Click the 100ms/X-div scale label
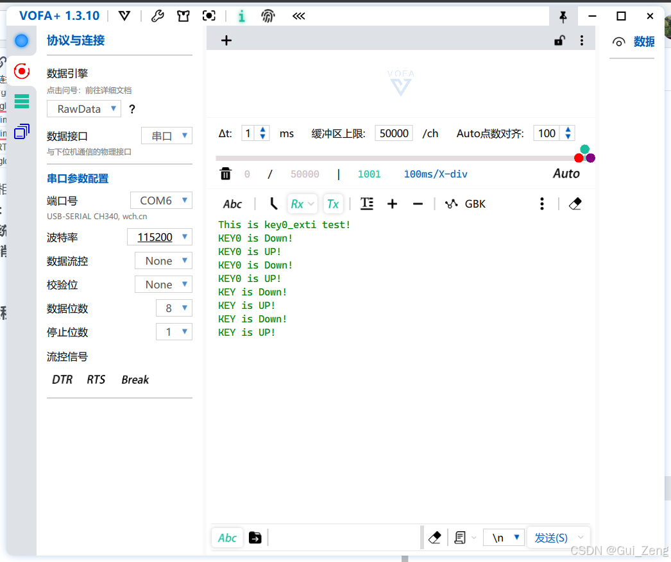Image resolution: width=671 pixels, height=562 pixels. 436,174
